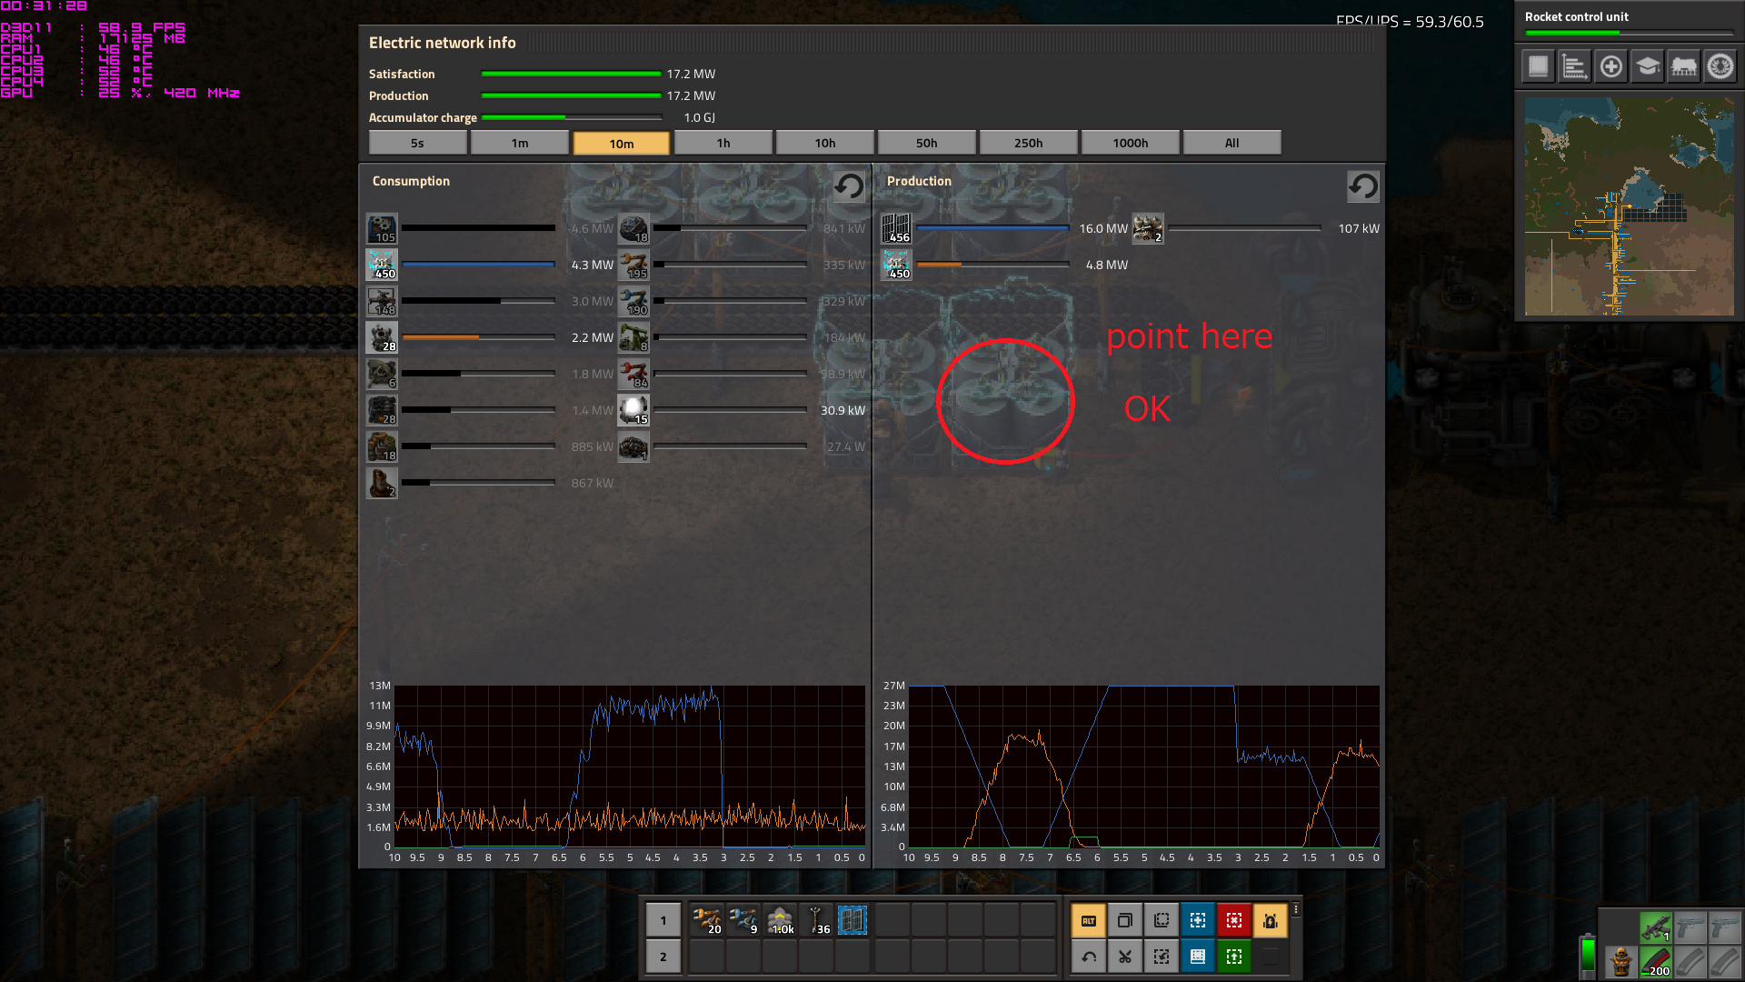Open tips and tricks graduation cap
The height and width of the screenshot is (982, 1745).
1647,66
